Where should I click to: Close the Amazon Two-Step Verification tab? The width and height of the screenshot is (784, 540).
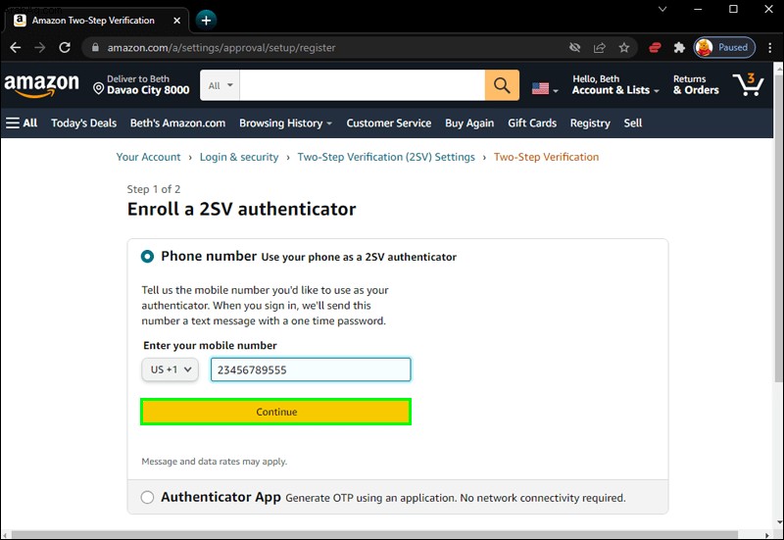click(x=176, y=21)
